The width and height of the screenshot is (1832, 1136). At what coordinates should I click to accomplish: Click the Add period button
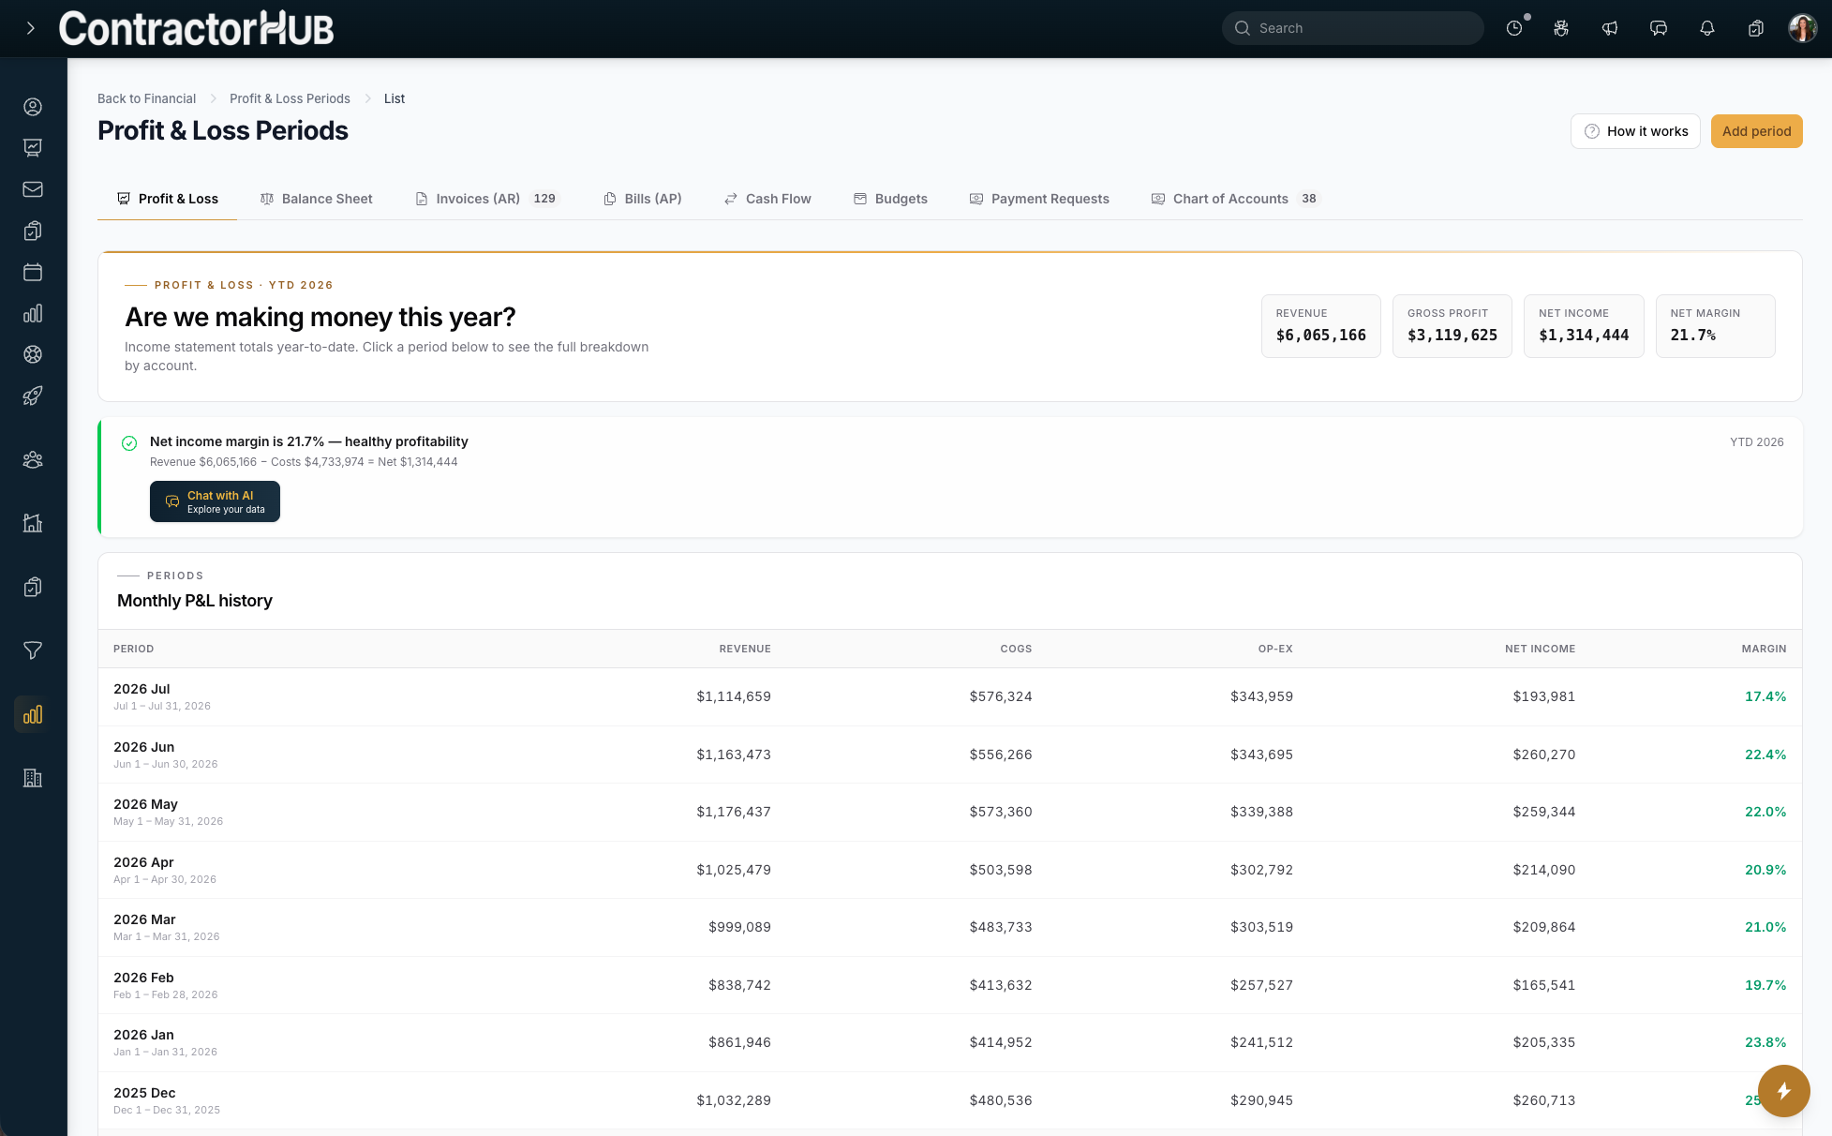[x=1756, y=131]
